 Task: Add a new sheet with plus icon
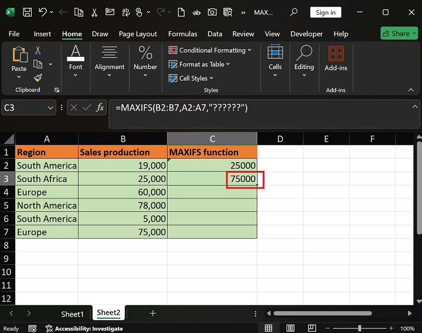click(153, 313)
